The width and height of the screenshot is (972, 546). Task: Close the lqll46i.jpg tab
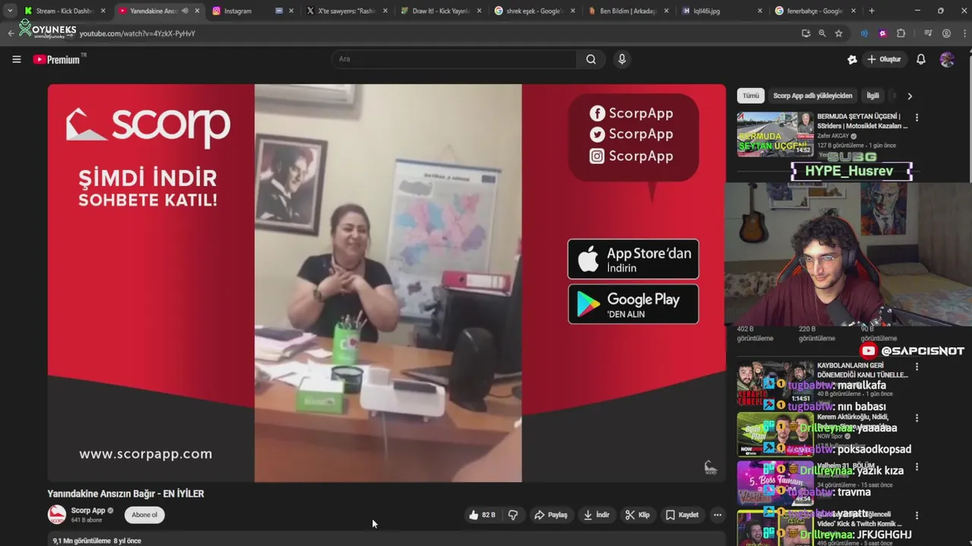pyautogui.click(x=760, y=11)
